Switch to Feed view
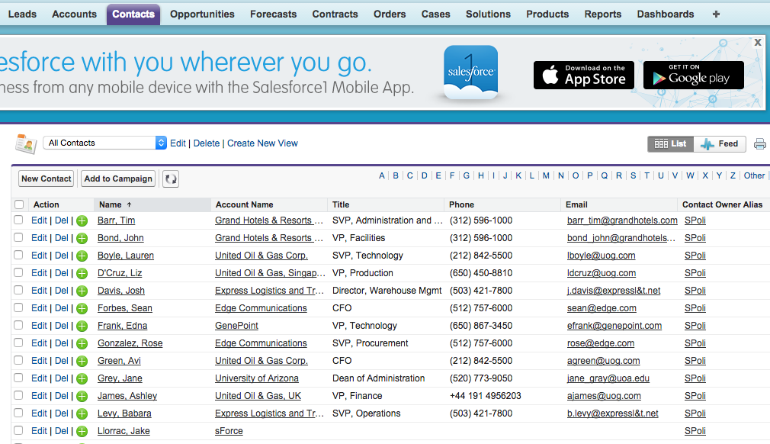 point(720,144)
